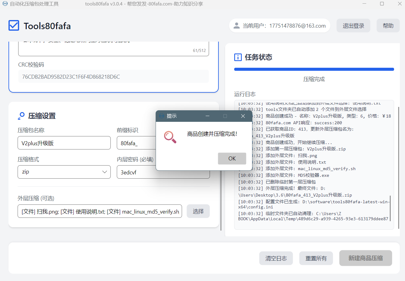Click the app icon in the title bar
The width and height of the screenshot is (405, 281).
pos(5,4)
